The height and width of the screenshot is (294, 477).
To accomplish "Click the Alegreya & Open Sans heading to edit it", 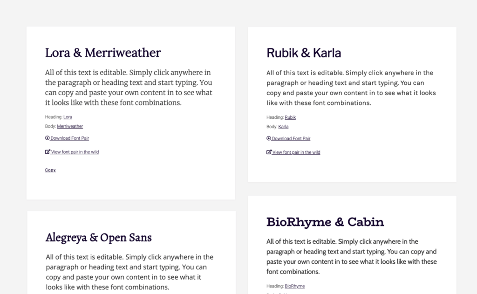I will pyautogui.click(x=98, y=238).
